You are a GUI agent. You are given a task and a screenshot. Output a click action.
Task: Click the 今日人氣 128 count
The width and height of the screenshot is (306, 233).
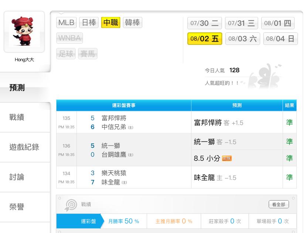[x=222, y=70]
